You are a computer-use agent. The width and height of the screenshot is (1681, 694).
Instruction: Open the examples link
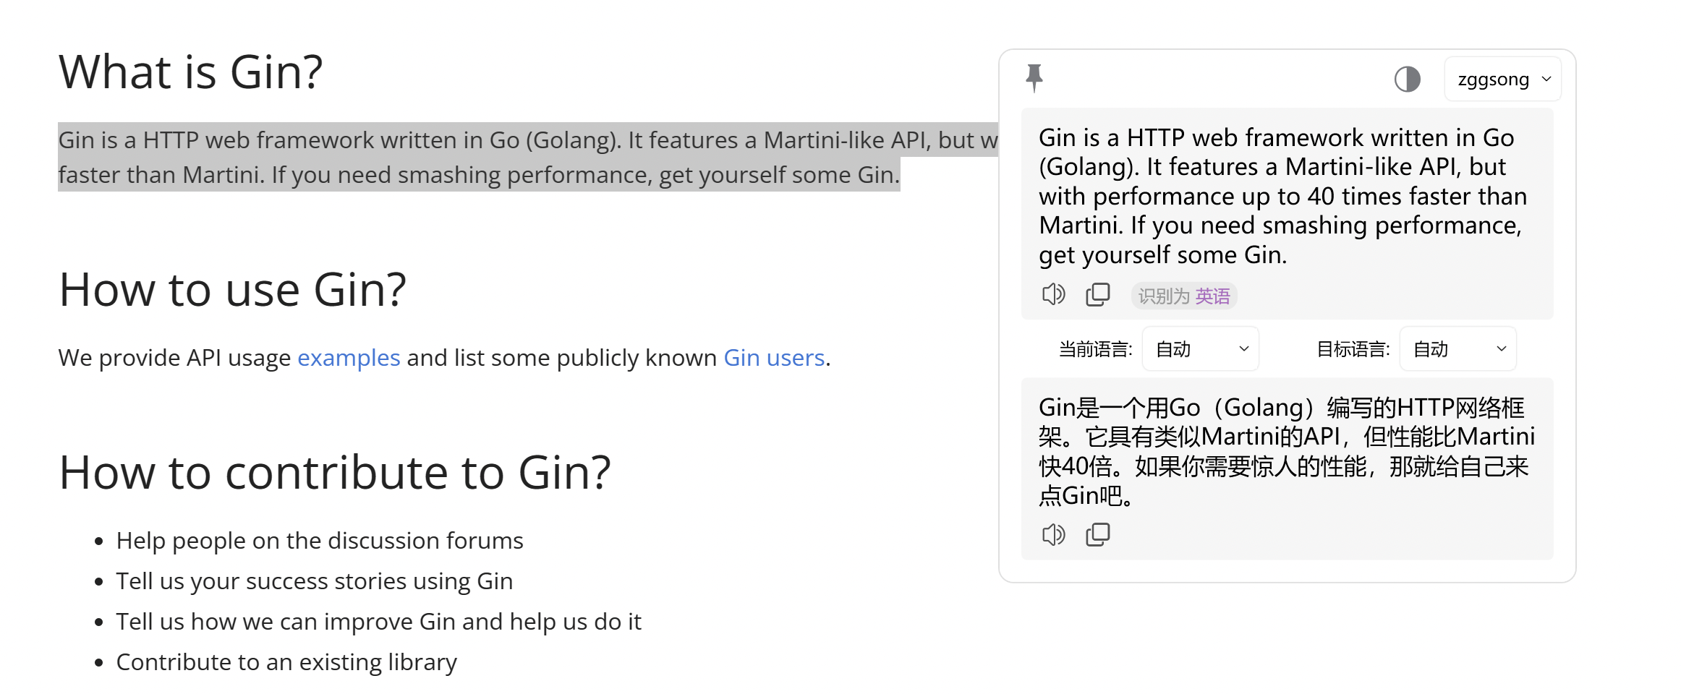coord(349,358)
